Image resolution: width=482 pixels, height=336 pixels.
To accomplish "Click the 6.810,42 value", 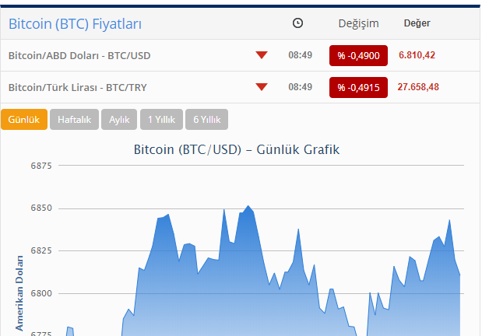I will (x=417, y=55).
